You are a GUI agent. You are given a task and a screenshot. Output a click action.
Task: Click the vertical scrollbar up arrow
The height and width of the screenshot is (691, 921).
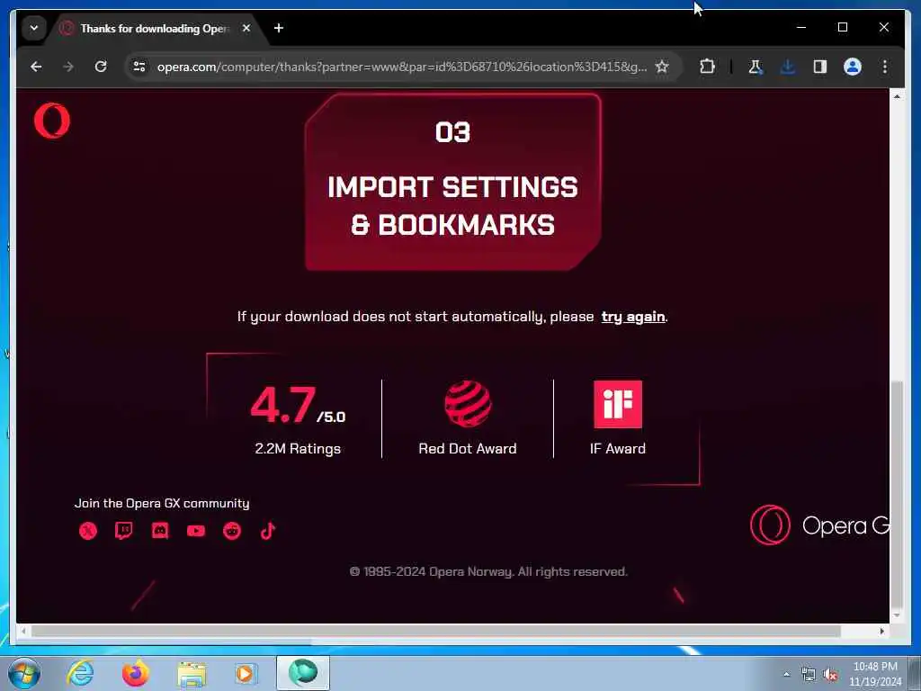pos(897,96)
